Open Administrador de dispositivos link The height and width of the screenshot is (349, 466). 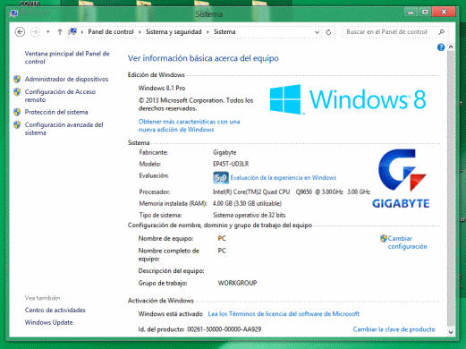(x=66, y=79)
